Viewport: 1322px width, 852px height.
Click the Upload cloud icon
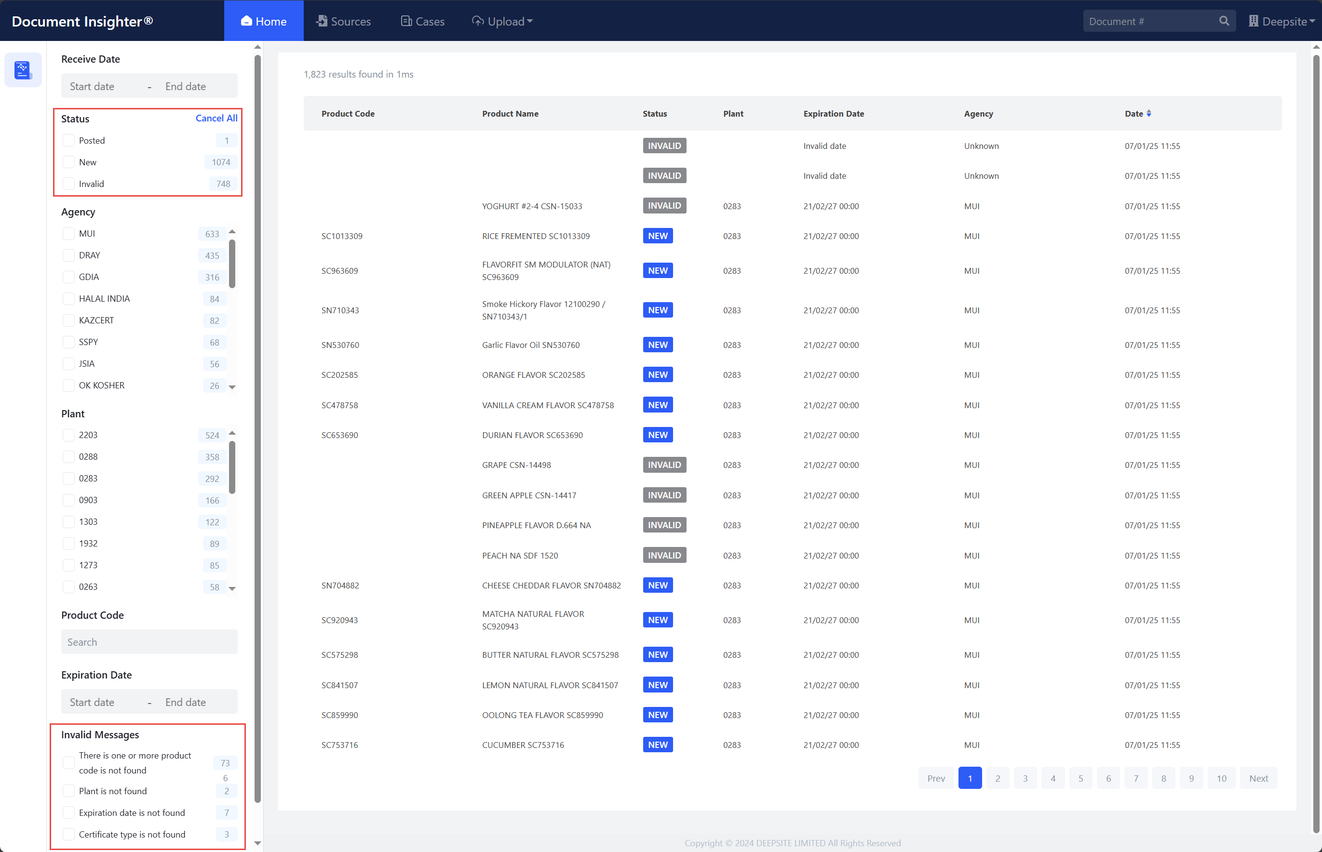478,21
